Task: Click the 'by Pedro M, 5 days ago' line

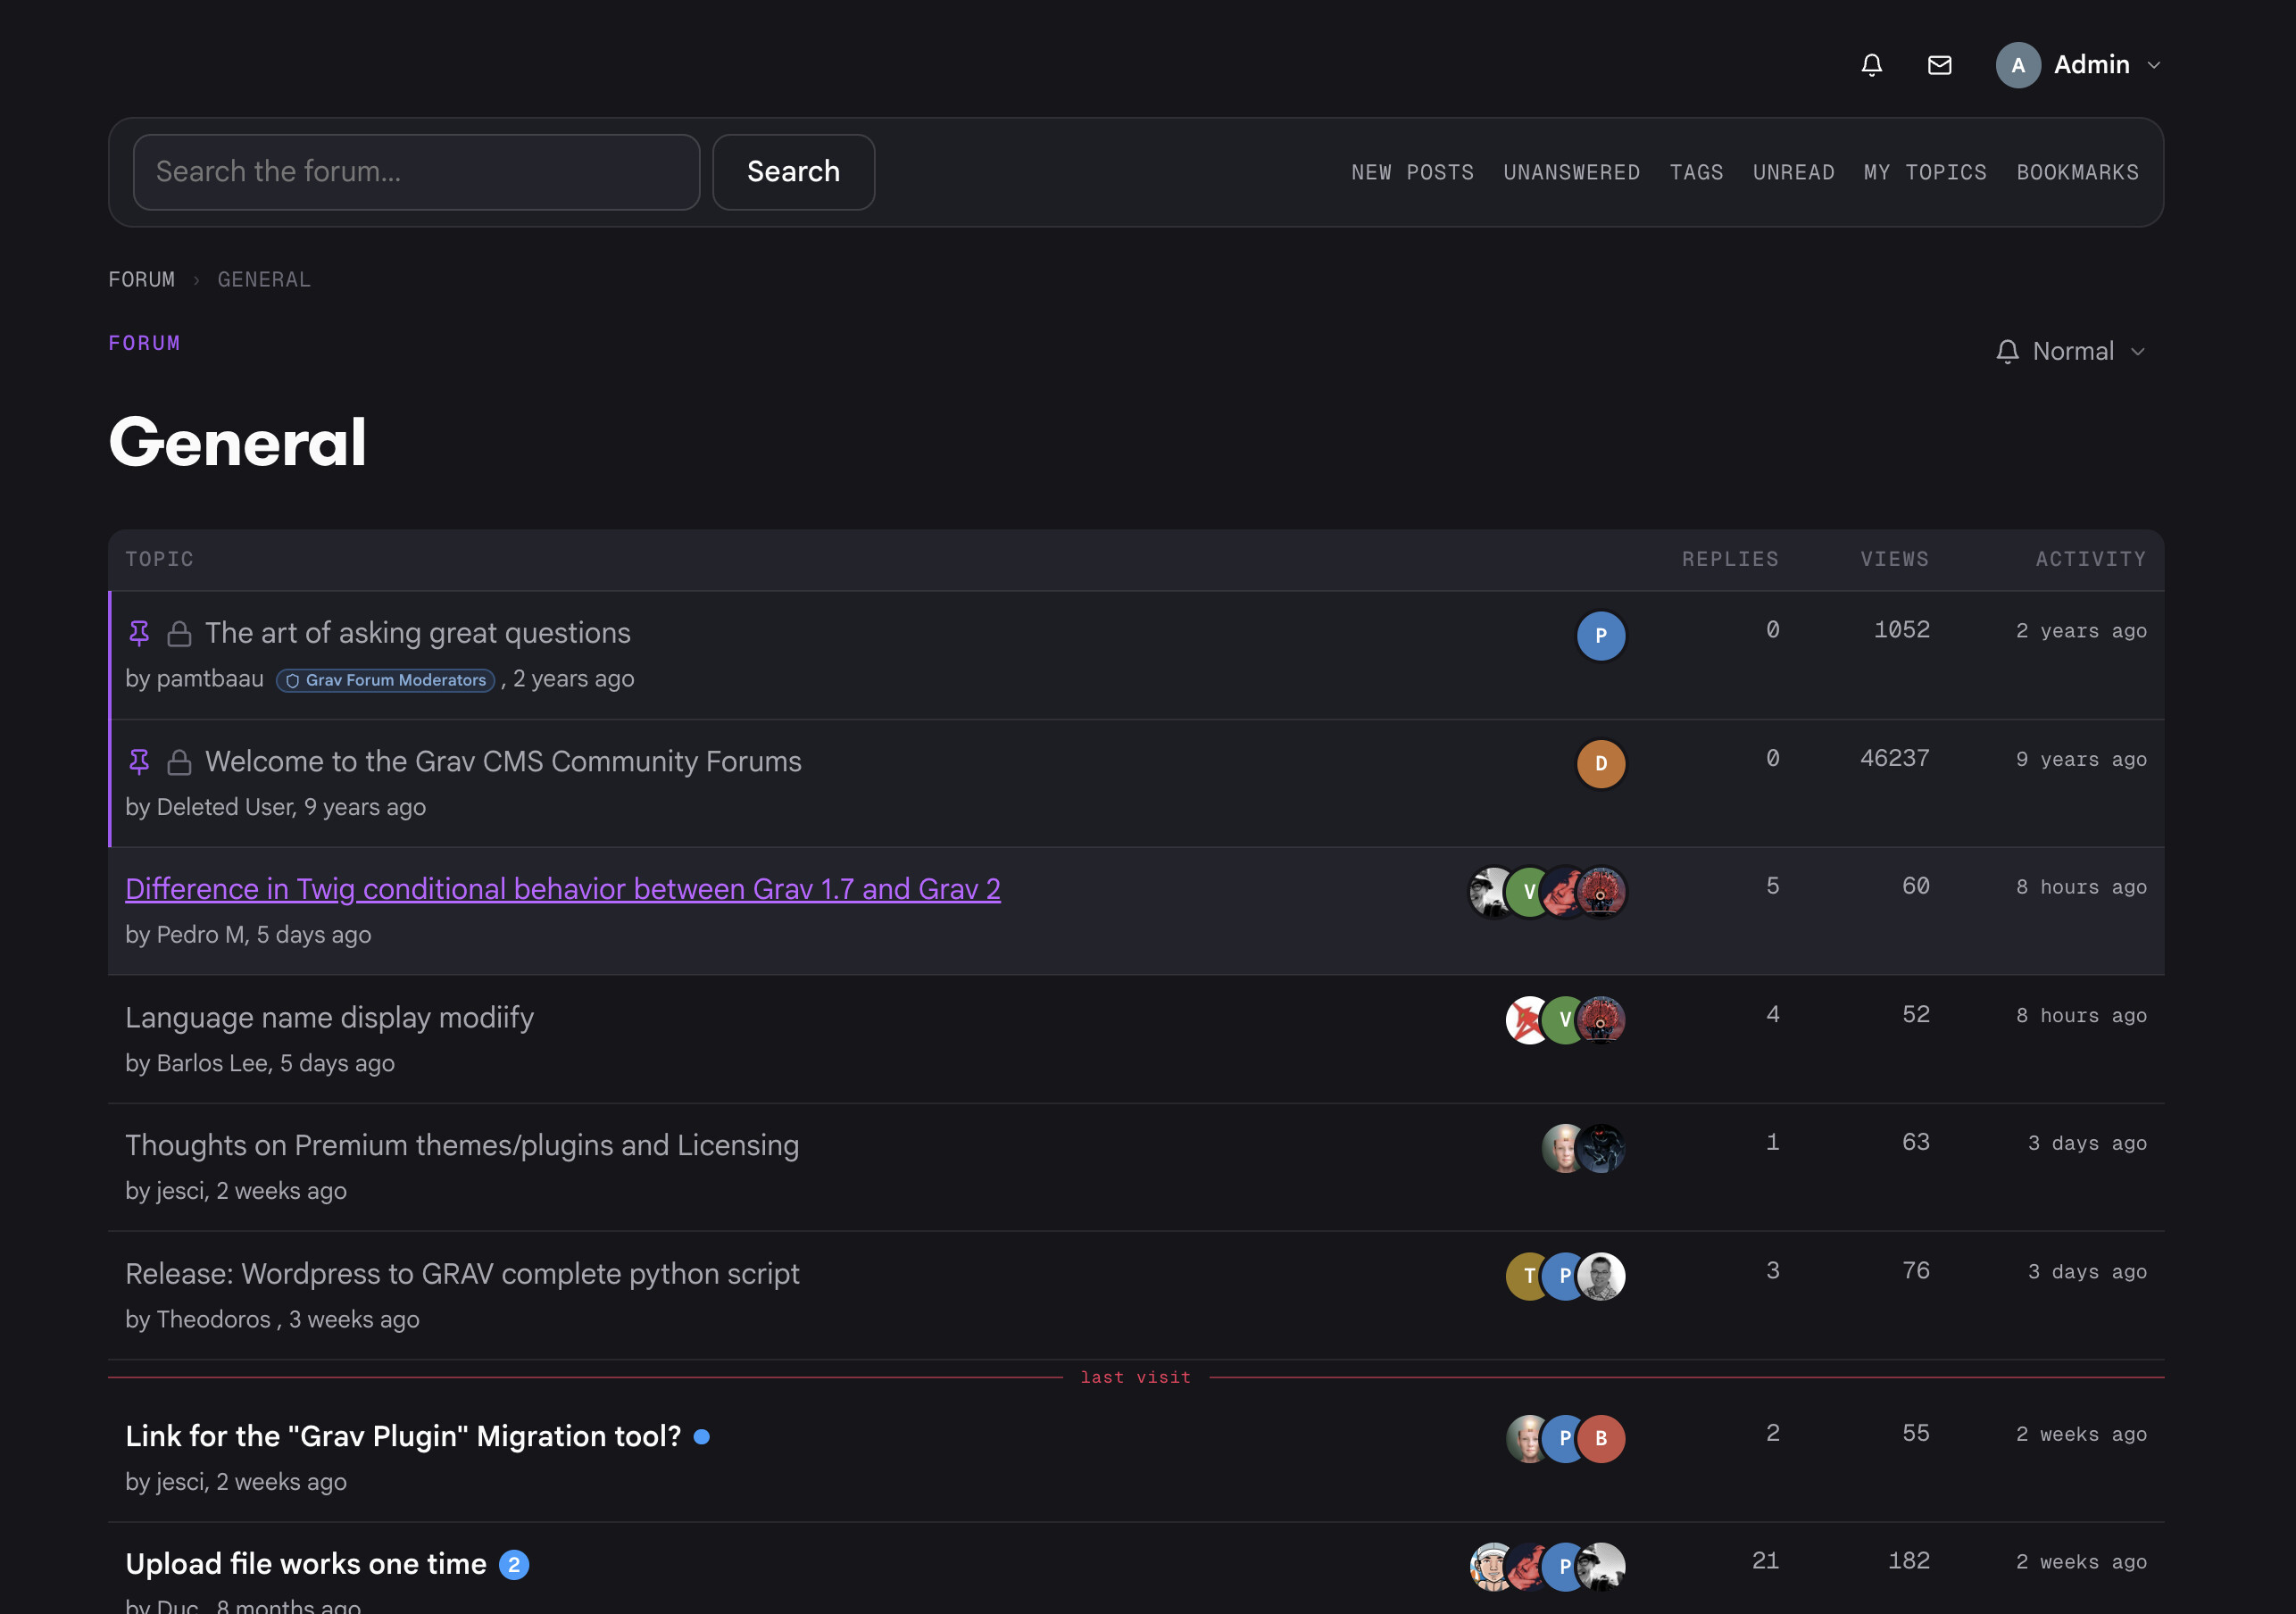Action: pyautogui.click(x=248, y=935)
